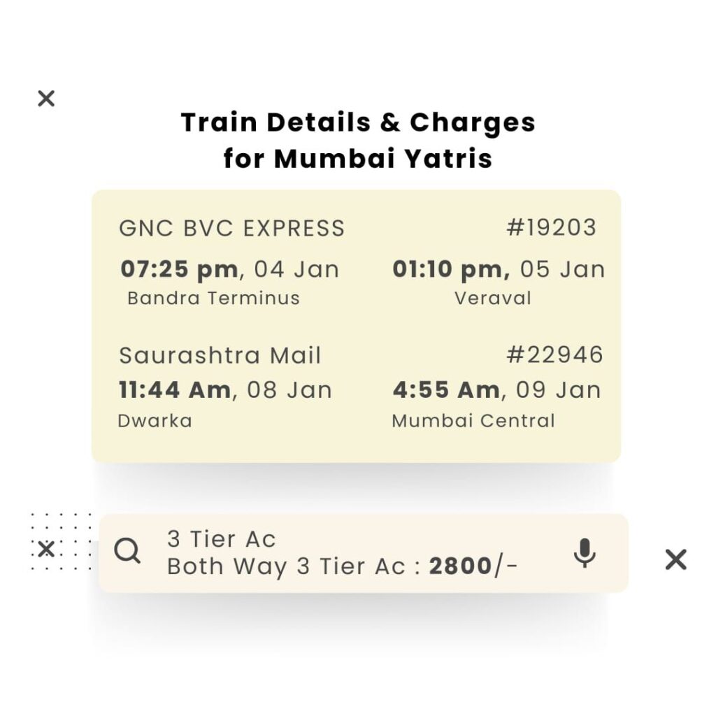Click the Dwarka station label
716x716 pixels.
tap(155, 421)
